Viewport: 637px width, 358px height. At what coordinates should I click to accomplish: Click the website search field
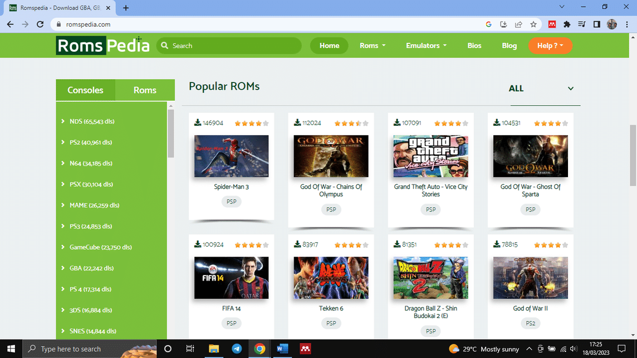coord(229,46)
